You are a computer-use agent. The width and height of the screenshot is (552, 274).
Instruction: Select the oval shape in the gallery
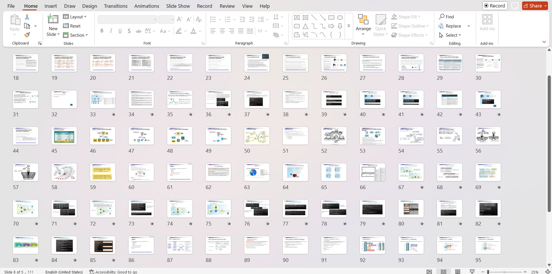[x=340, y=18]
